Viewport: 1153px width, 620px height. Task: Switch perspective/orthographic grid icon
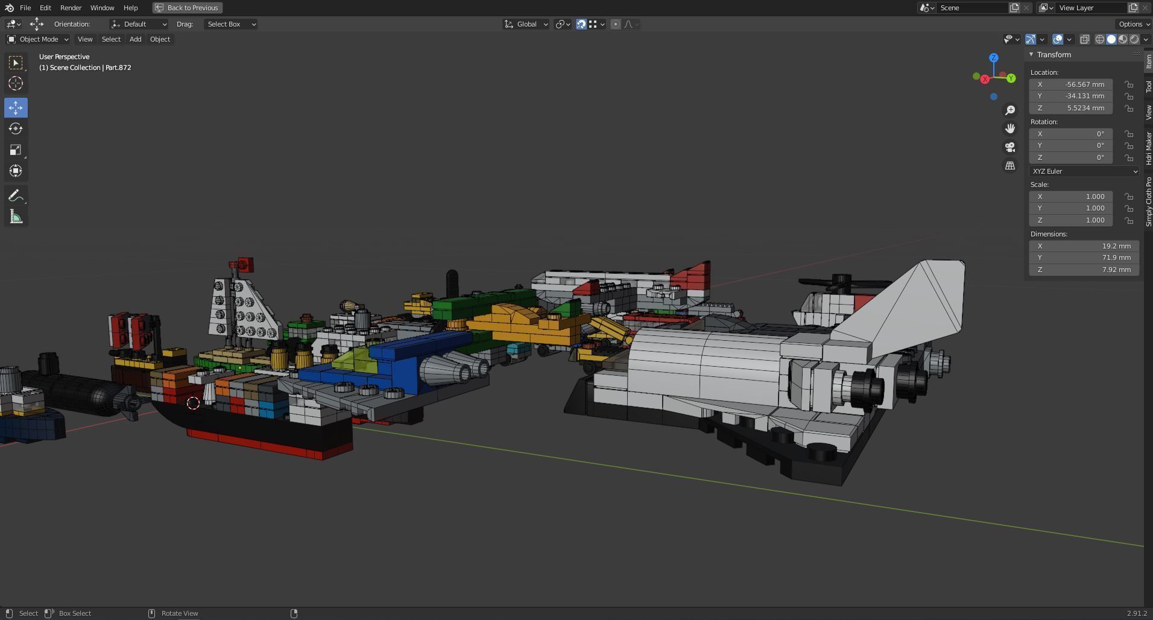1010,165
